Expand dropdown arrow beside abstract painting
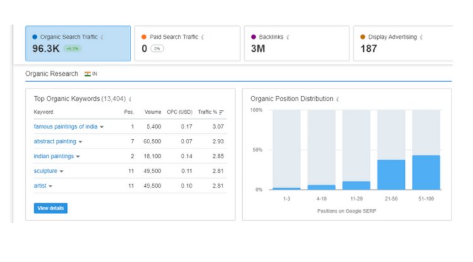 coord(80,142)
